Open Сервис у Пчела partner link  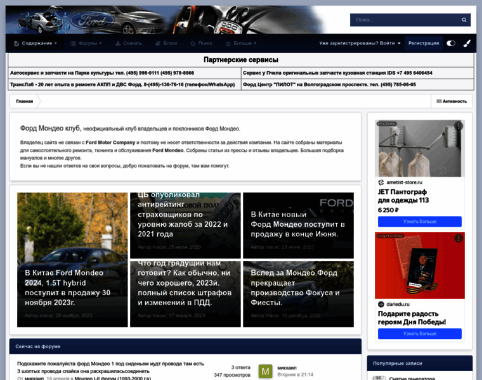pos(337,73)
